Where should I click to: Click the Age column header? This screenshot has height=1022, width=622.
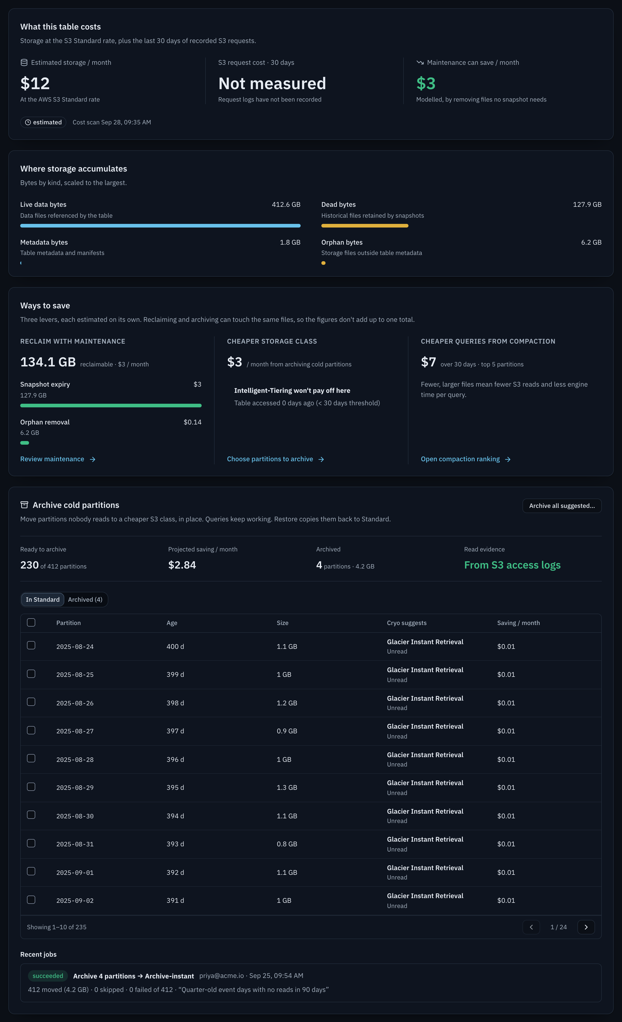click(x=172, y=623)
